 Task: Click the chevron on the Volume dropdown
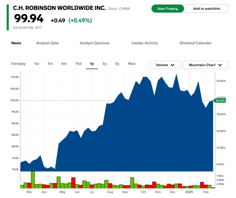tap(173, 65)
